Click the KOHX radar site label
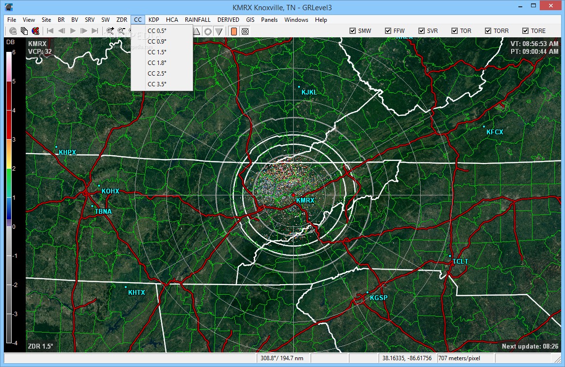Image resolution: width=565 pixels, height=367 pixels. [110, 191]
